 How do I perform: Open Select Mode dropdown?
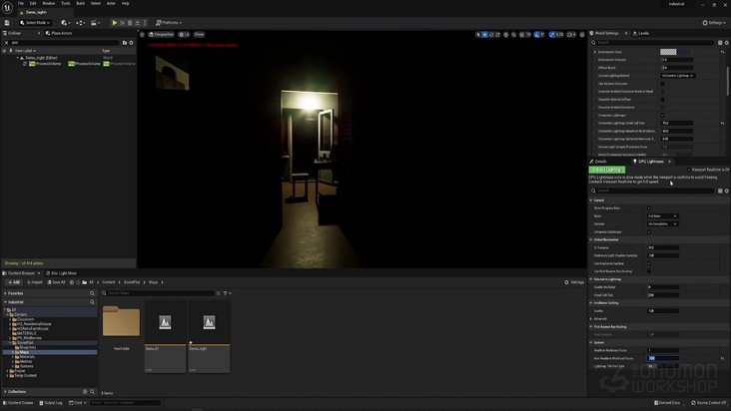(x=35, y=22)
